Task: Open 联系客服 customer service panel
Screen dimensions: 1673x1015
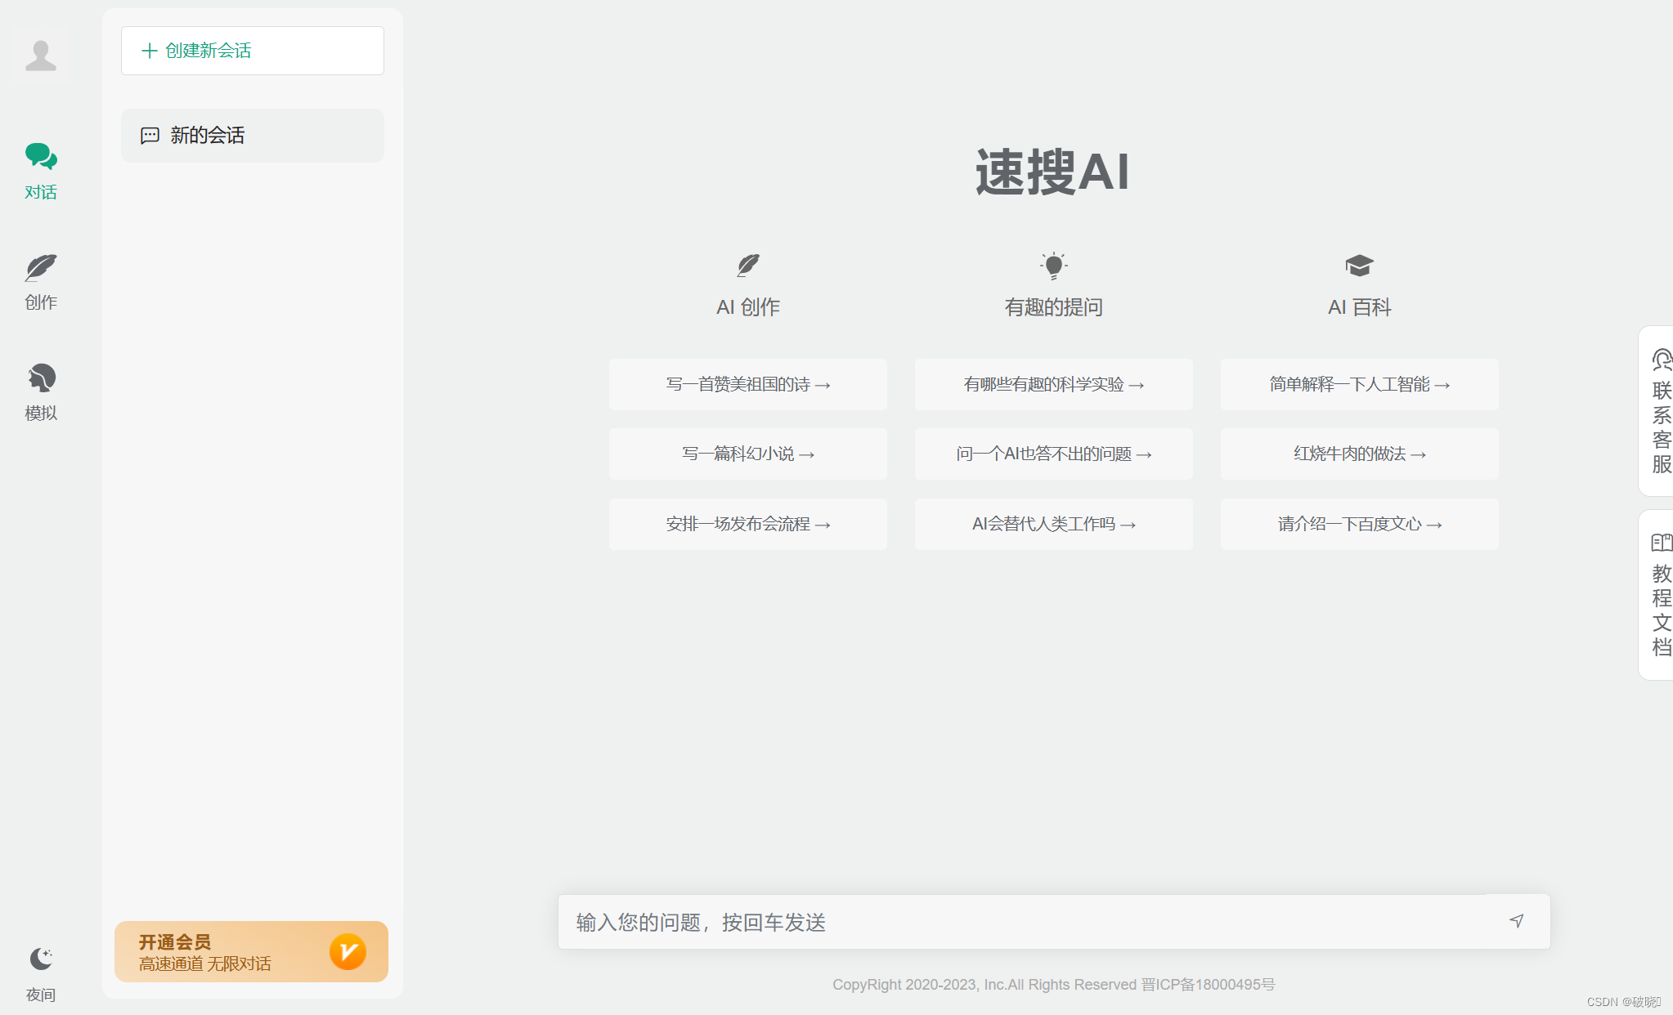Action: [1660, 411]
